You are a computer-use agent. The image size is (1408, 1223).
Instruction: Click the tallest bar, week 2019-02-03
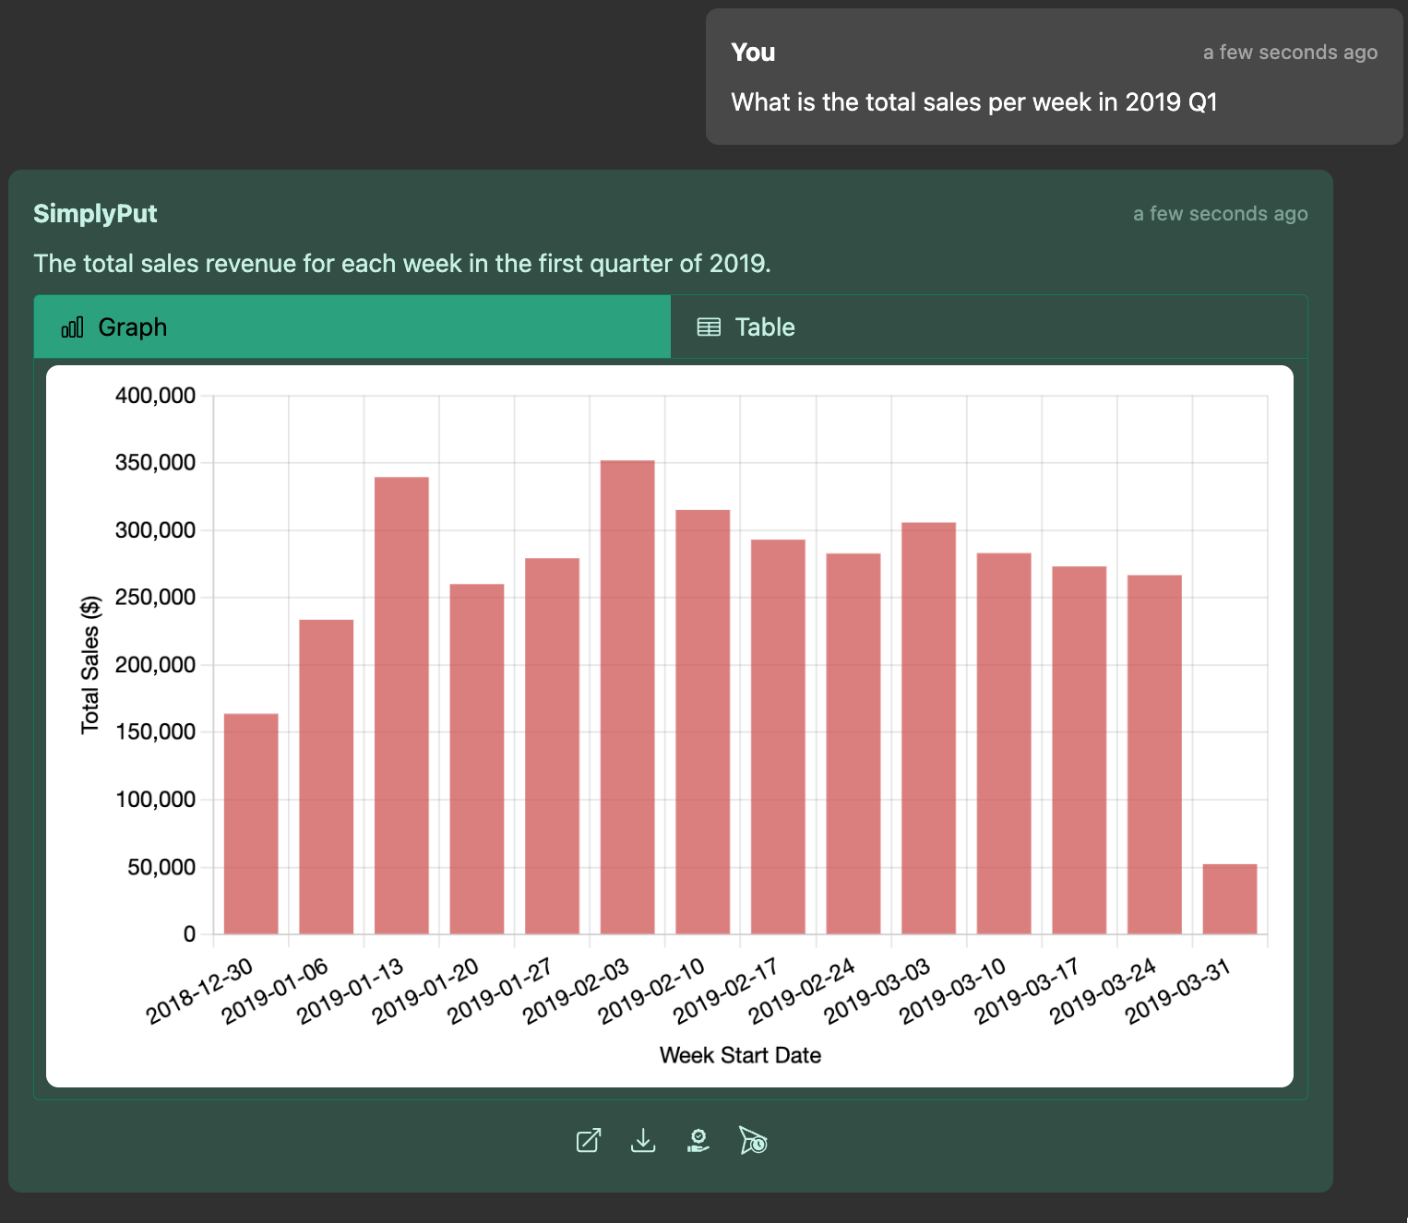[627, 697]
